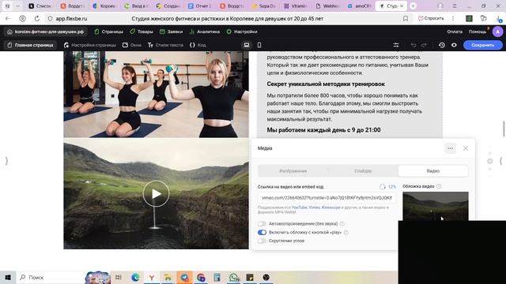Viewport: 506px width, 284px height.
Task: Switch to the amoCRM browser tab
Action: pos(360,6)
